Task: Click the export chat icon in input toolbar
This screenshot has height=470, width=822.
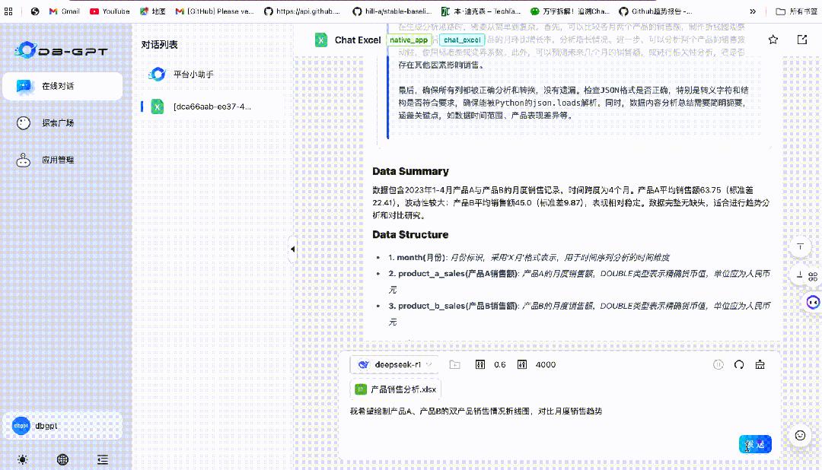Action: click(759, 364)
